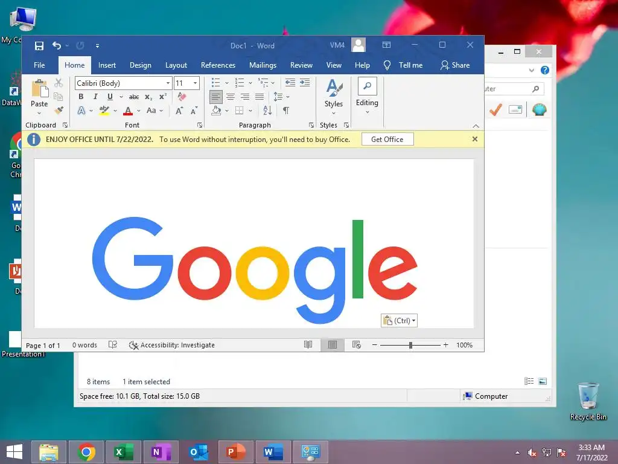Image resolution: width=618 pixels, height=464 pixels.
Task: Click the 100% zoom level
Action: (x=464, y=345)
